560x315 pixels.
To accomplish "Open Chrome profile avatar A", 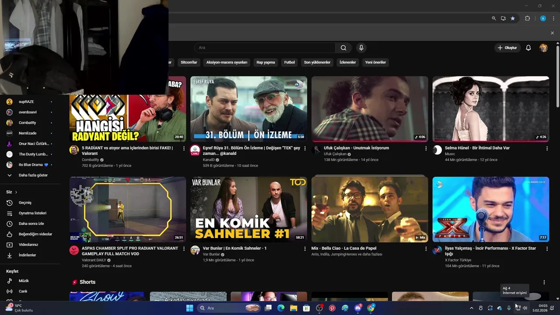I will coord(543,18).
